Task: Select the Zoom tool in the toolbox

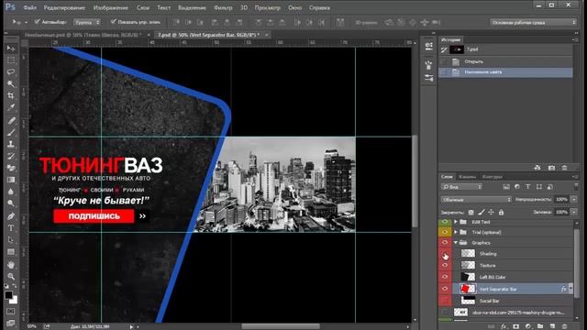Action: point(11,277)
